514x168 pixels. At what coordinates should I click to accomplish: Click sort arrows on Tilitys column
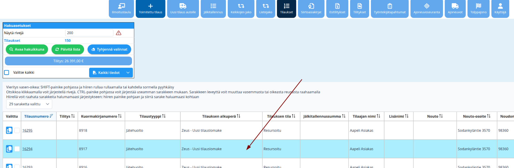73,116
